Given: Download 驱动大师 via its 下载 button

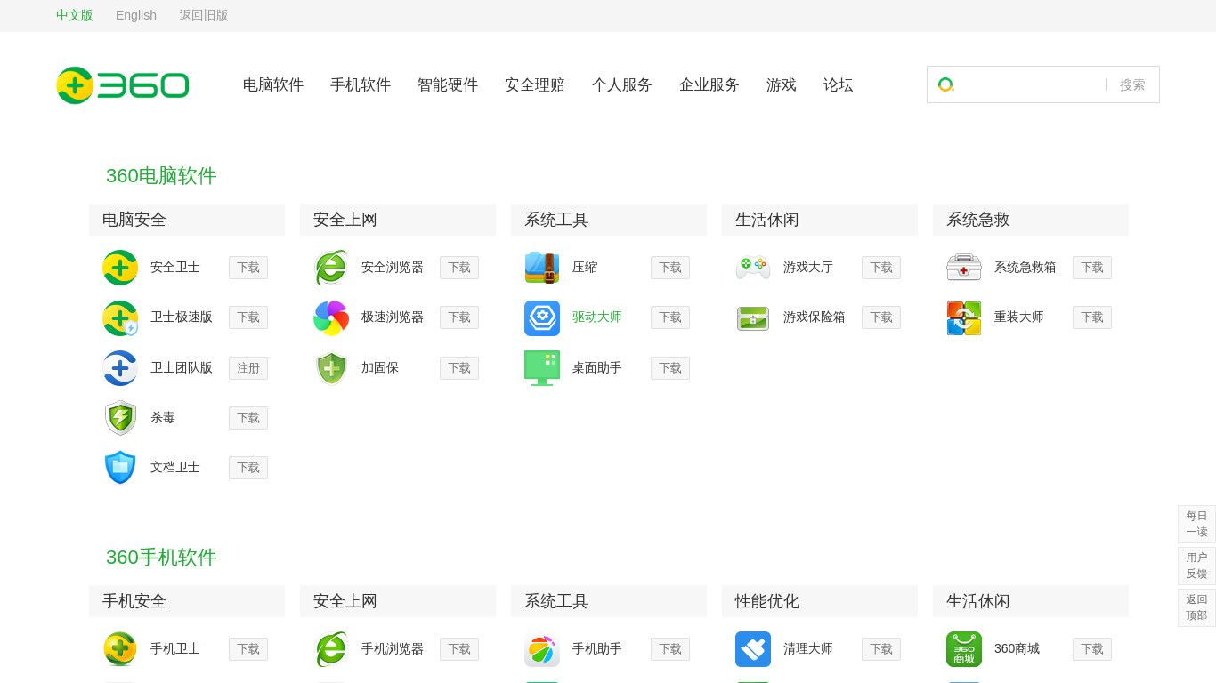Looking at the screenshot, I should click(670, 317).
